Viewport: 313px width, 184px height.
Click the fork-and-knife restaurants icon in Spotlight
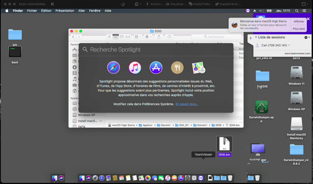(x=177, y=67)
